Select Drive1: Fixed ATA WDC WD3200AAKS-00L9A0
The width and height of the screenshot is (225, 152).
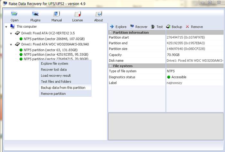coord(55,44)
